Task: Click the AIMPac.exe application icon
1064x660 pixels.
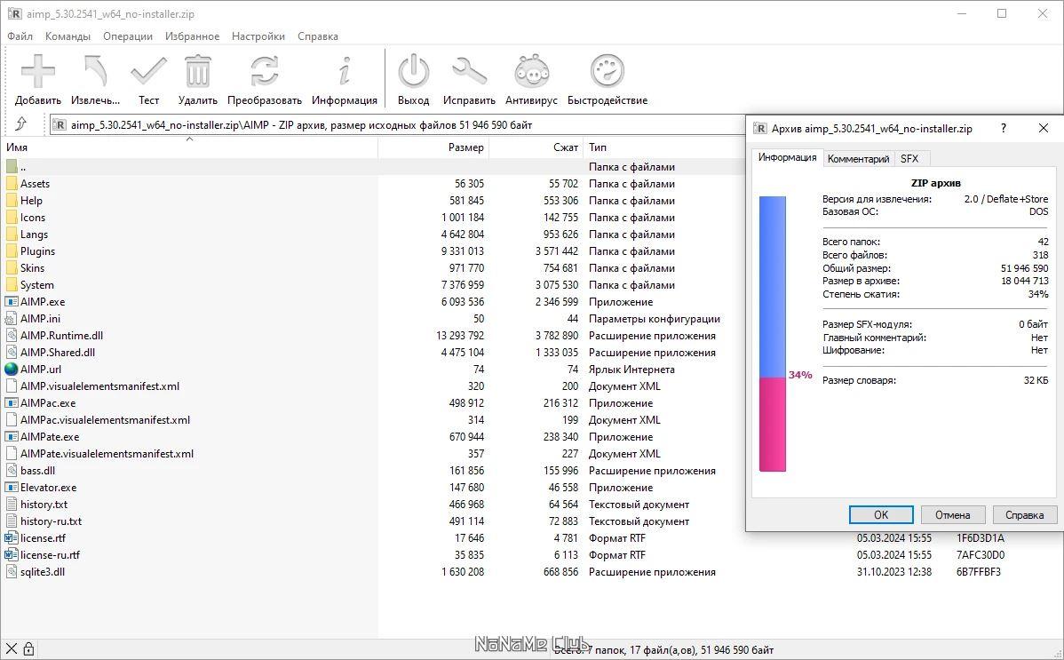Action: point(11,403)
